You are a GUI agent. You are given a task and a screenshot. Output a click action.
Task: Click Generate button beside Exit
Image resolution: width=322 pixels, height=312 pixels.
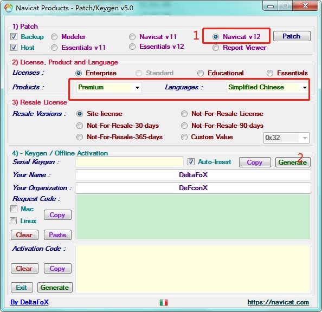coord(55,288)
